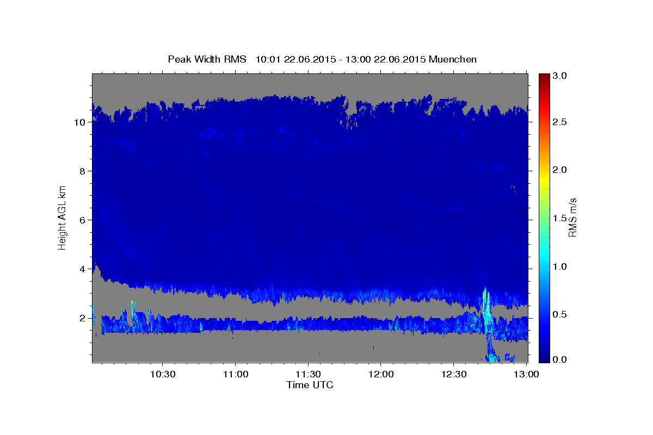Screen dimensions: 653x435
Task: Click the 'RMS m/s' colorbar label
Action: click(572, 217)
